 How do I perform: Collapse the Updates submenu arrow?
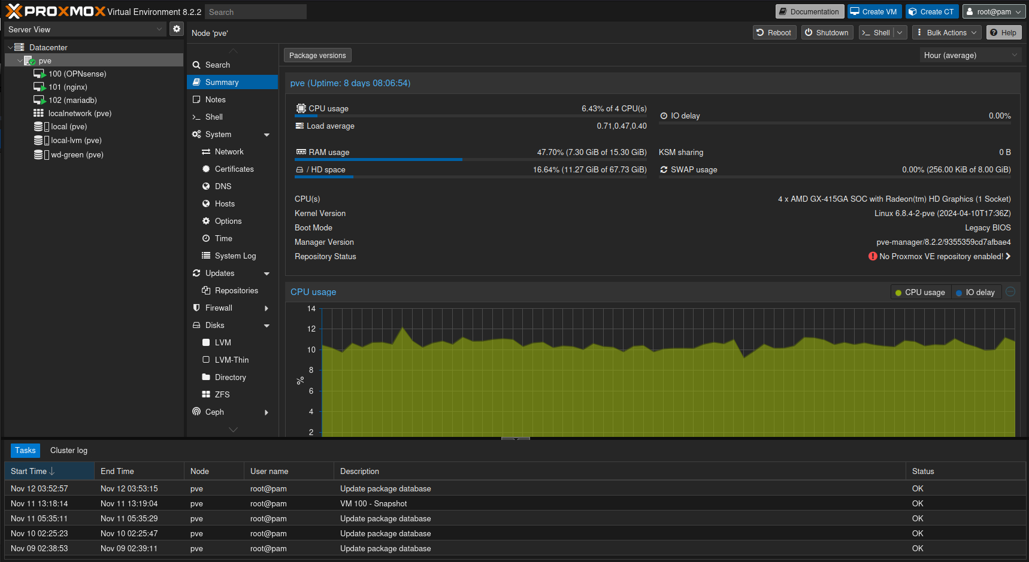[267, 274]
